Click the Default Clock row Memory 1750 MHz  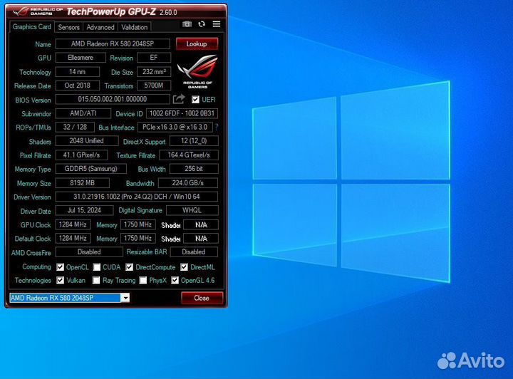[x=138, y=238]
